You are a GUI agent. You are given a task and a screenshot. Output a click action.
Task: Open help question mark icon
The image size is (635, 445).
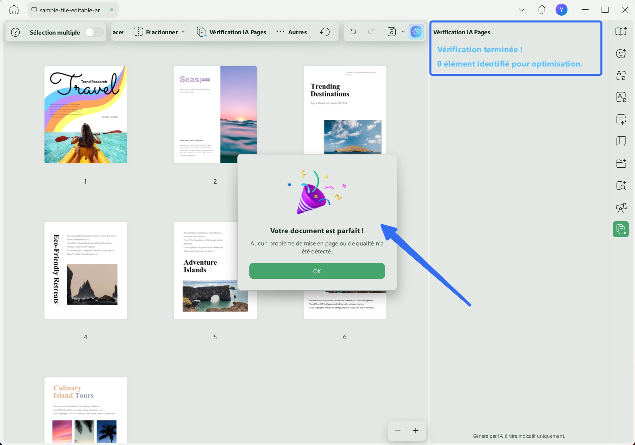tap(16, 32)
